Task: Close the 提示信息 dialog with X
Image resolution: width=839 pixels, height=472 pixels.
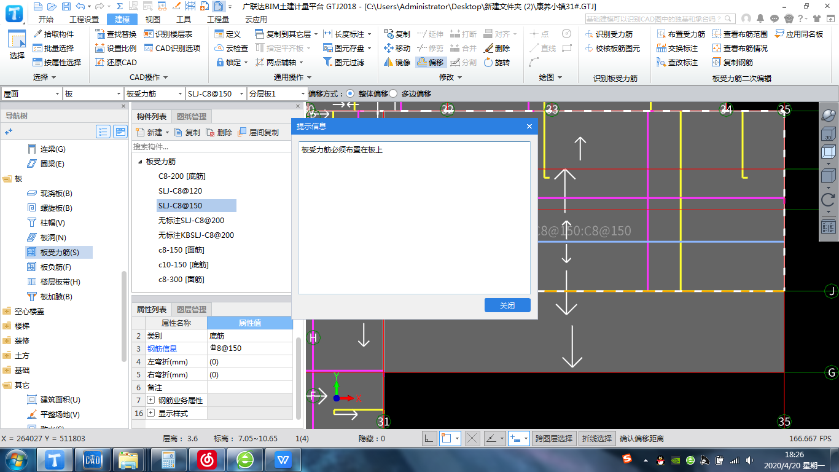Action: 529,126
